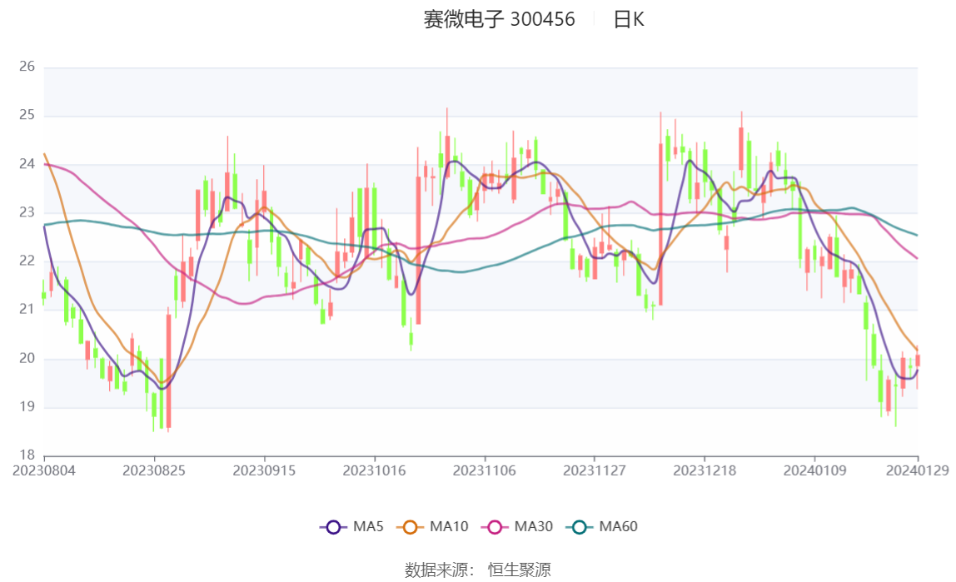Click the chart title 赛微电子 300456
Image resolution: width=956 pixels, height=582 pixels.
pos(500,19)
